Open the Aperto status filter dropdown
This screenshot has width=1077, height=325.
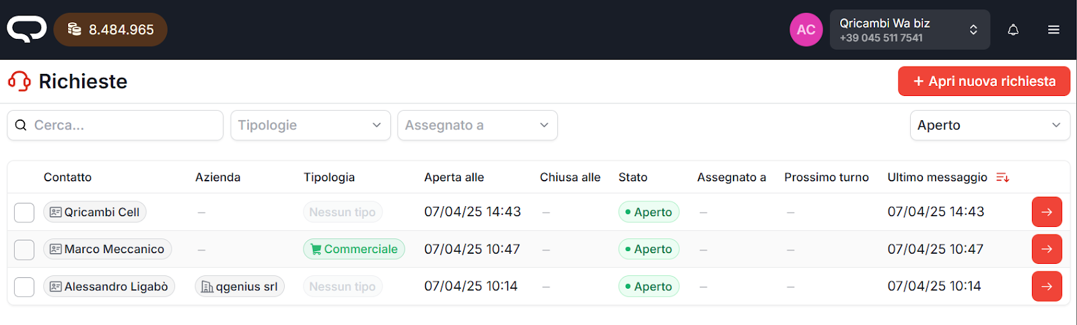[x=989, y=126]
